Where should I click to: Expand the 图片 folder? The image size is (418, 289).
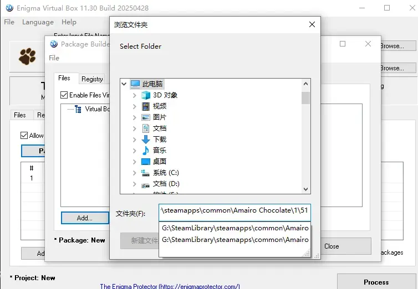135,117
